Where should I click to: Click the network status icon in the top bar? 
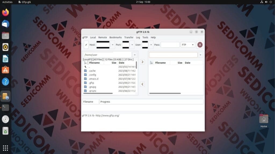pyautogui.click(x=262, y=2)
